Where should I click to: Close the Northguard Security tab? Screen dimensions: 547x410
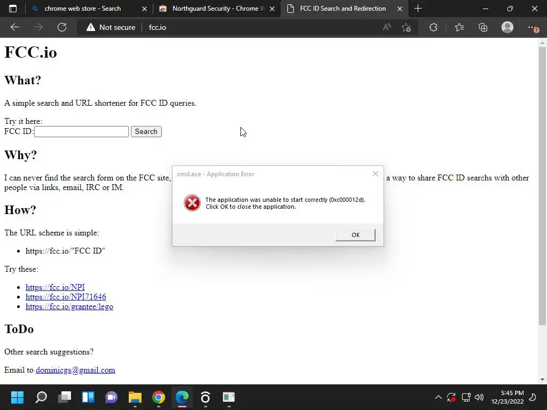(272, 9)
